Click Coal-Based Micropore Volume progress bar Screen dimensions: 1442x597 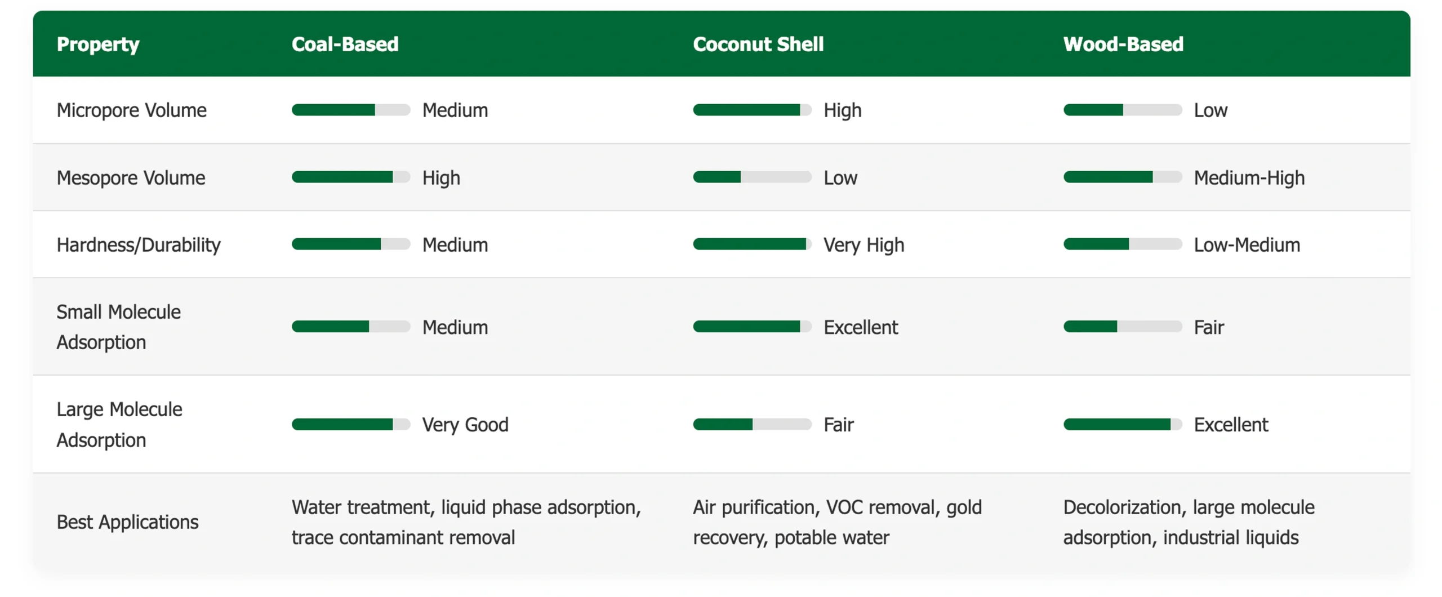tap(350, 110)
